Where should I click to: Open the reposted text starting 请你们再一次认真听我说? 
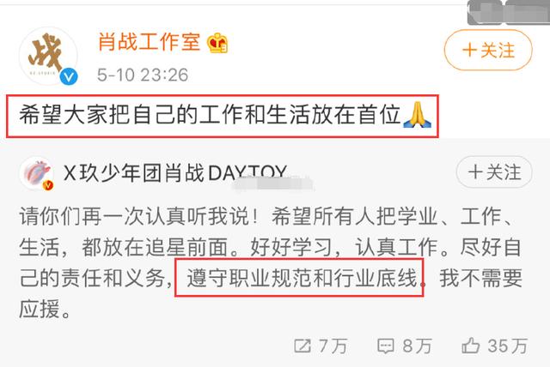coord(271,262)
